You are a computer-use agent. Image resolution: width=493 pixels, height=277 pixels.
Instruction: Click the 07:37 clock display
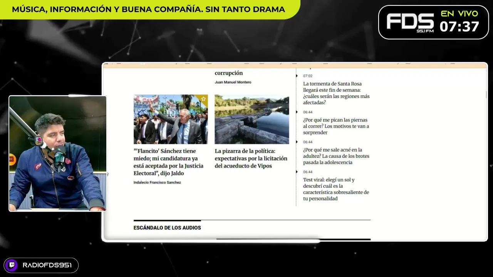(x=459, y=27)
